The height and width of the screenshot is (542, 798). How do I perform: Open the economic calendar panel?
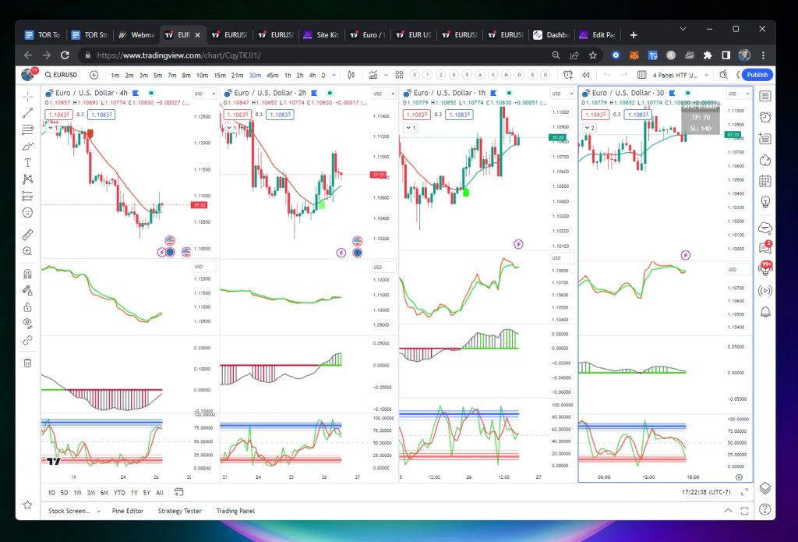(x=765, y=181)
